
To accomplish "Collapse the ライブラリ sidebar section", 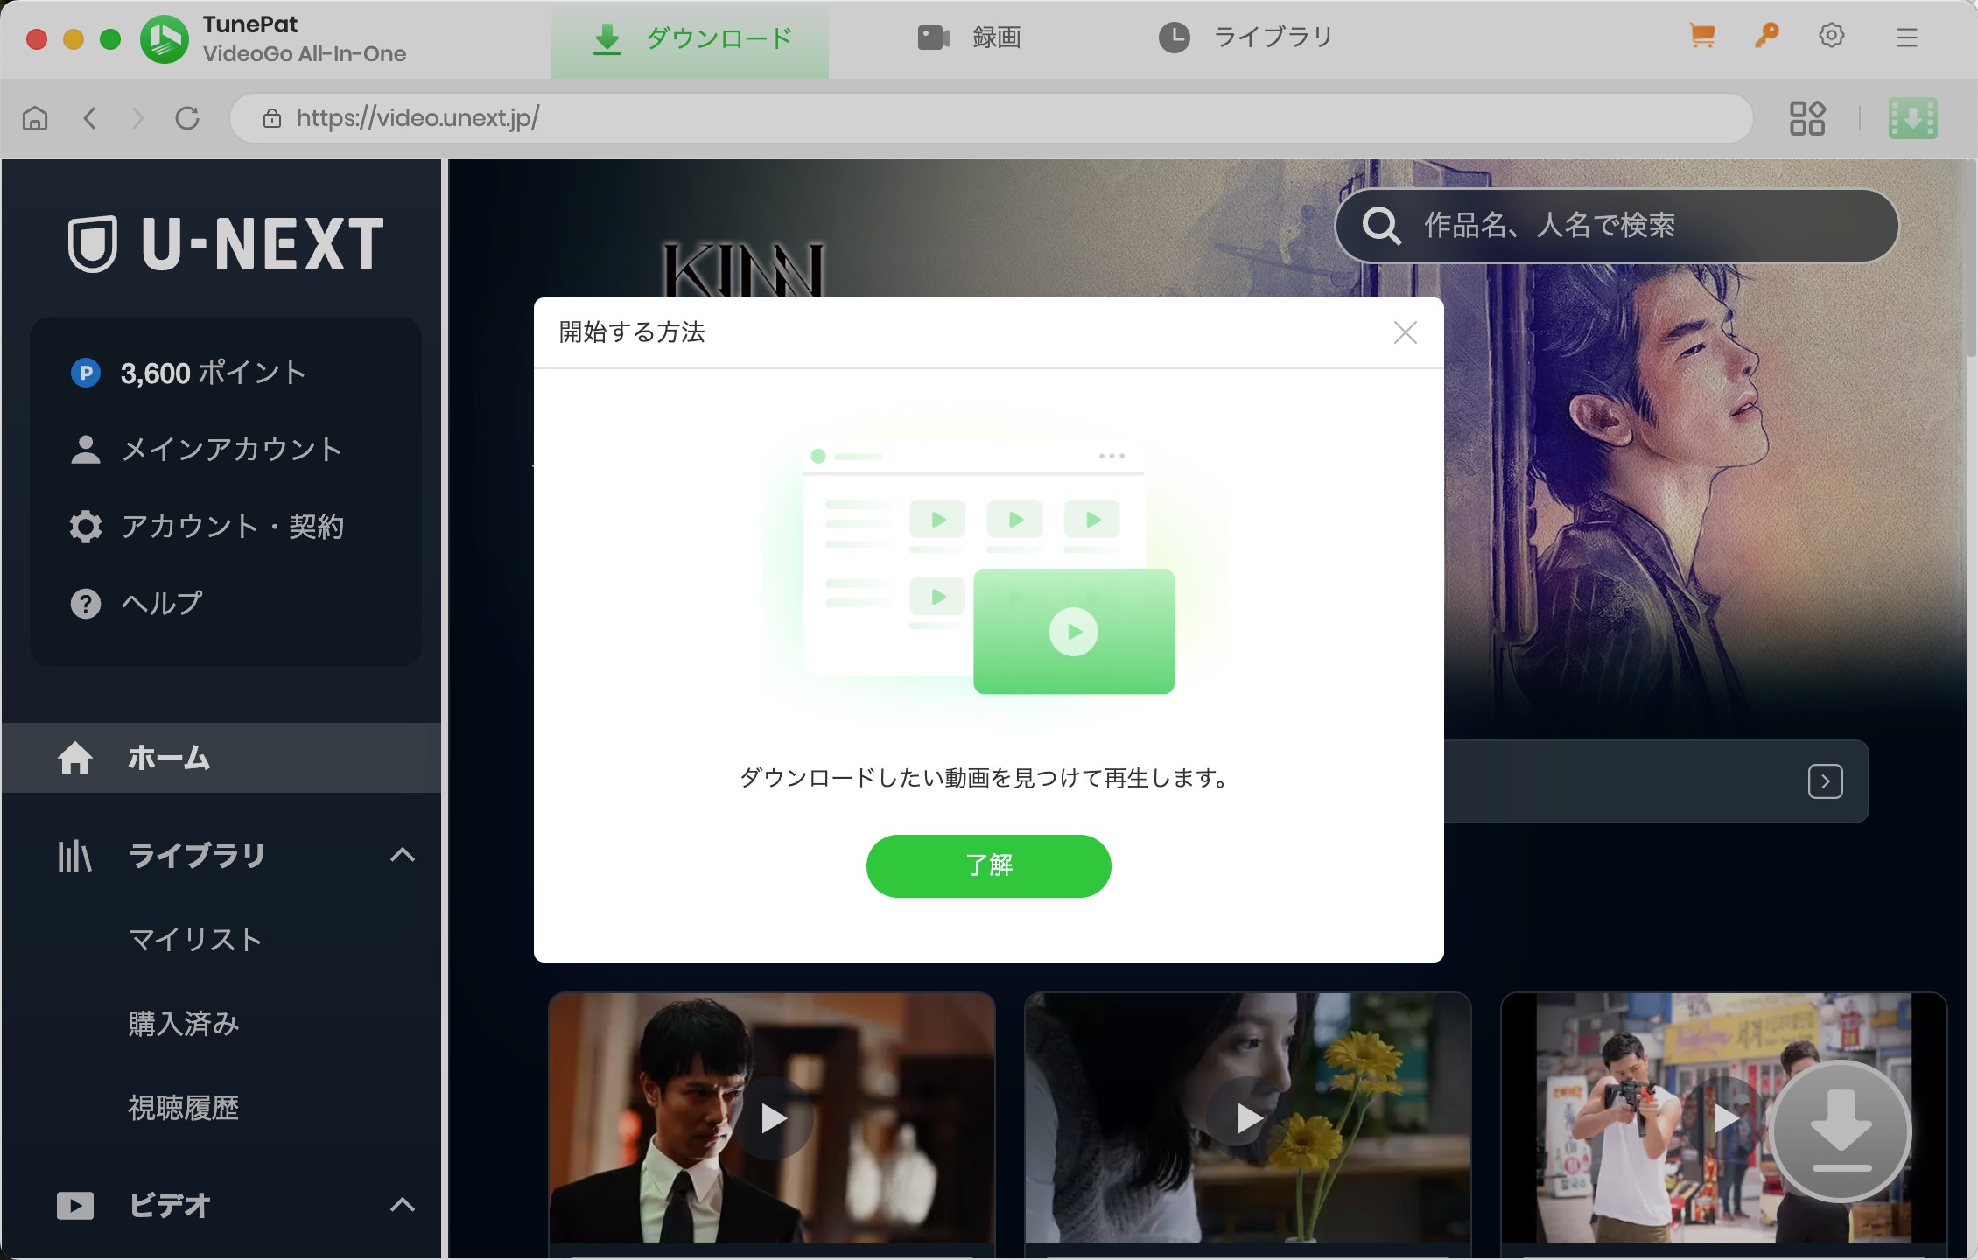I will tap(402, 855).
